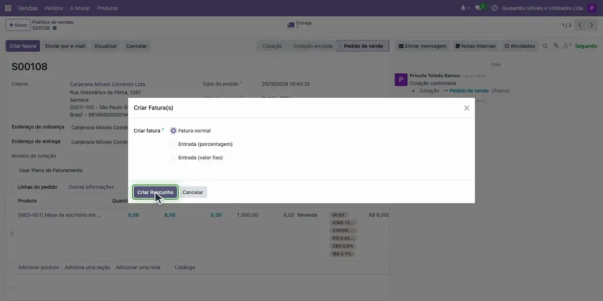Click the paperclip attachments icon

tap(556, 46)
